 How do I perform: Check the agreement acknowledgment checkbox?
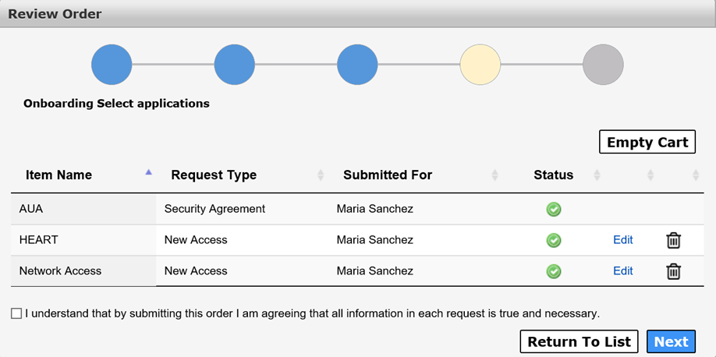(16, 313)
